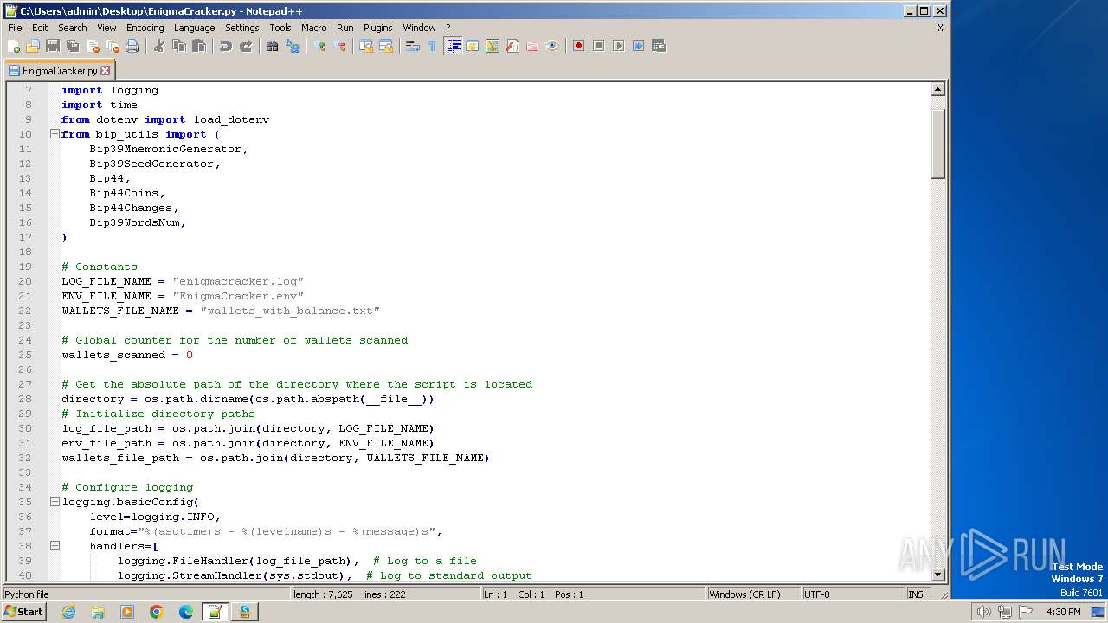1108x623 pixels.
Task: Open the Plugins menu
Action: click(x=377, y=28)
